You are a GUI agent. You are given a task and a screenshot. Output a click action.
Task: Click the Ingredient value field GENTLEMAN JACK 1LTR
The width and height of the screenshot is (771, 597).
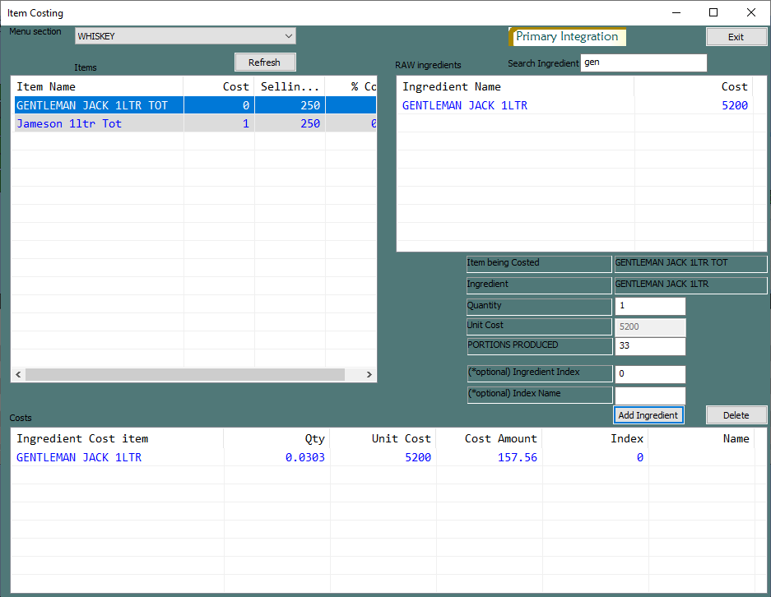[690, 285]
